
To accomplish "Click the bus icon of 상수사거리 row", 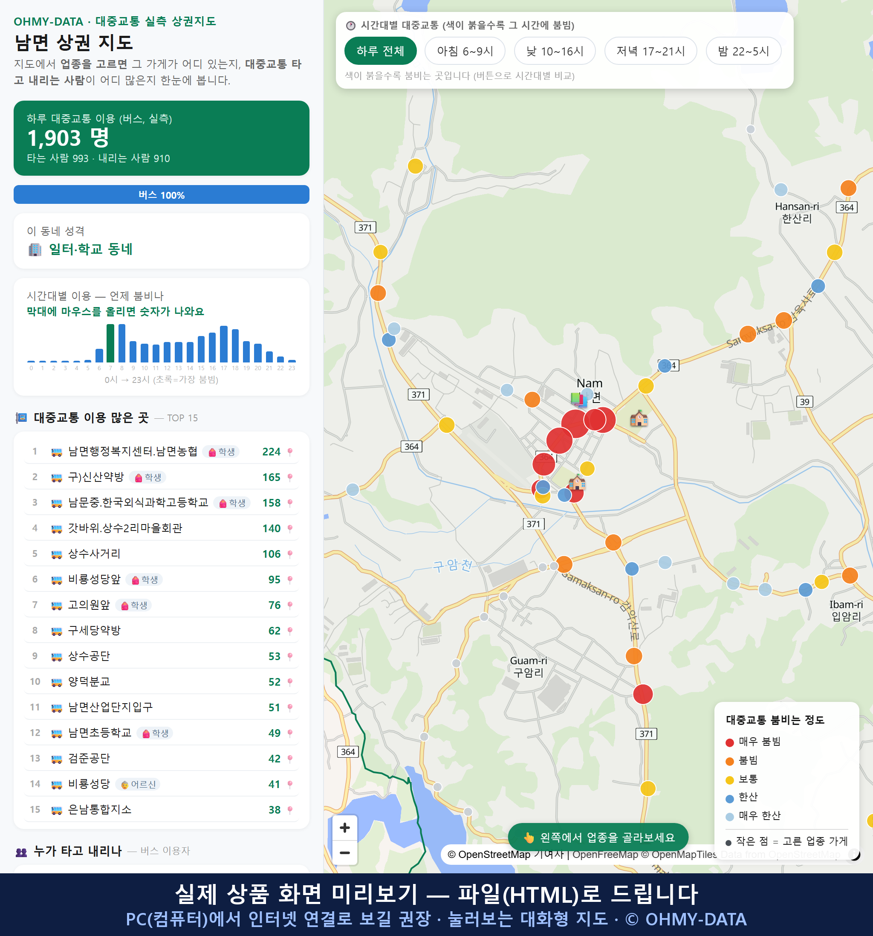I will coord(56,554).
